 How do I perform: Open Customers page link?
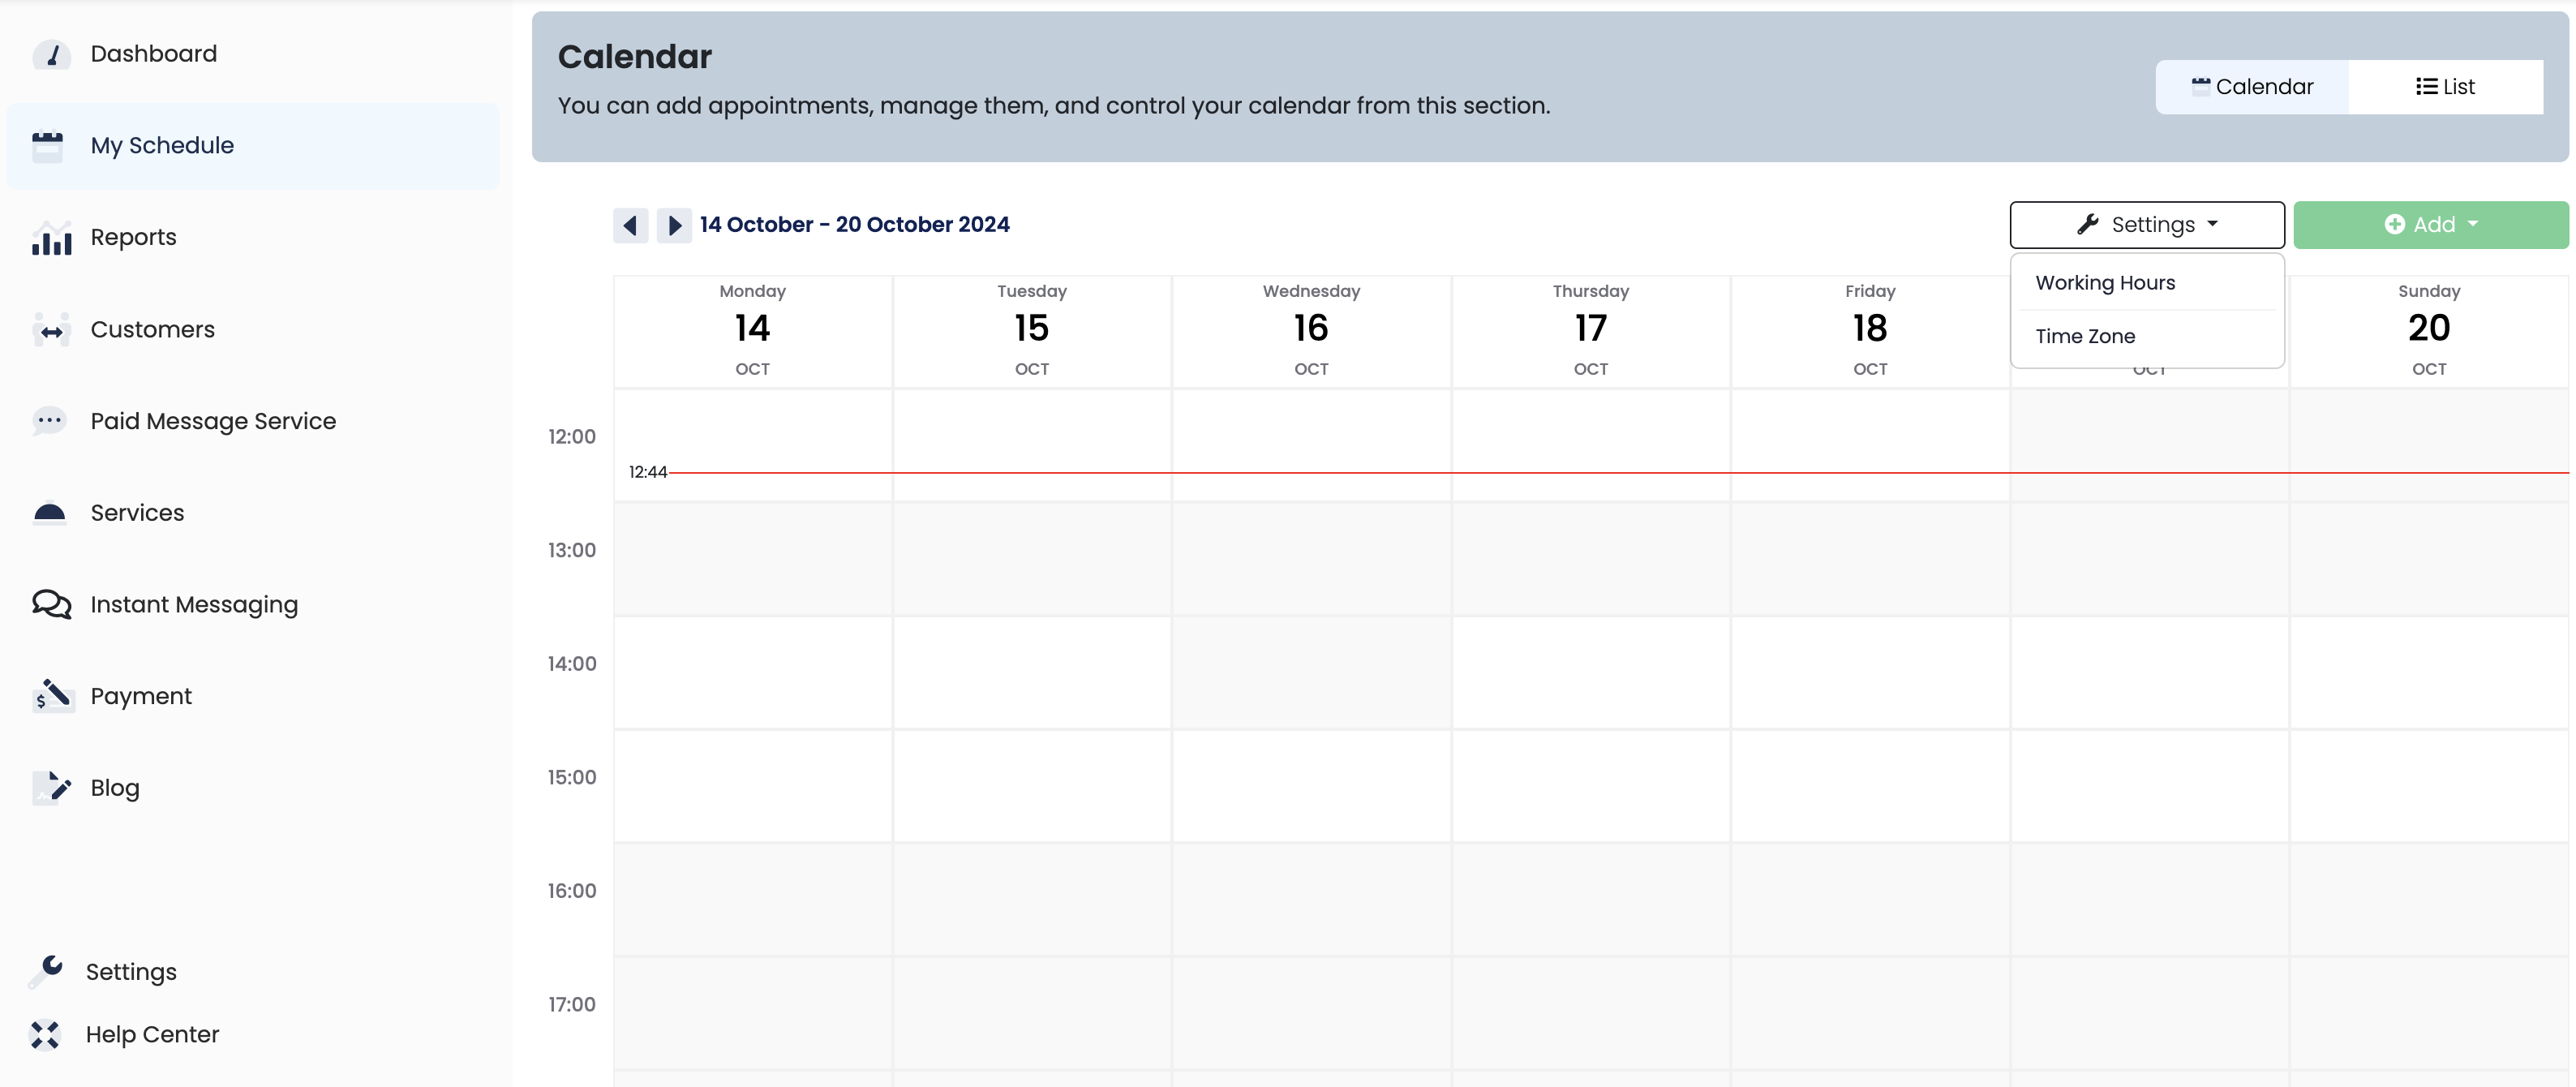click(152, 330)
